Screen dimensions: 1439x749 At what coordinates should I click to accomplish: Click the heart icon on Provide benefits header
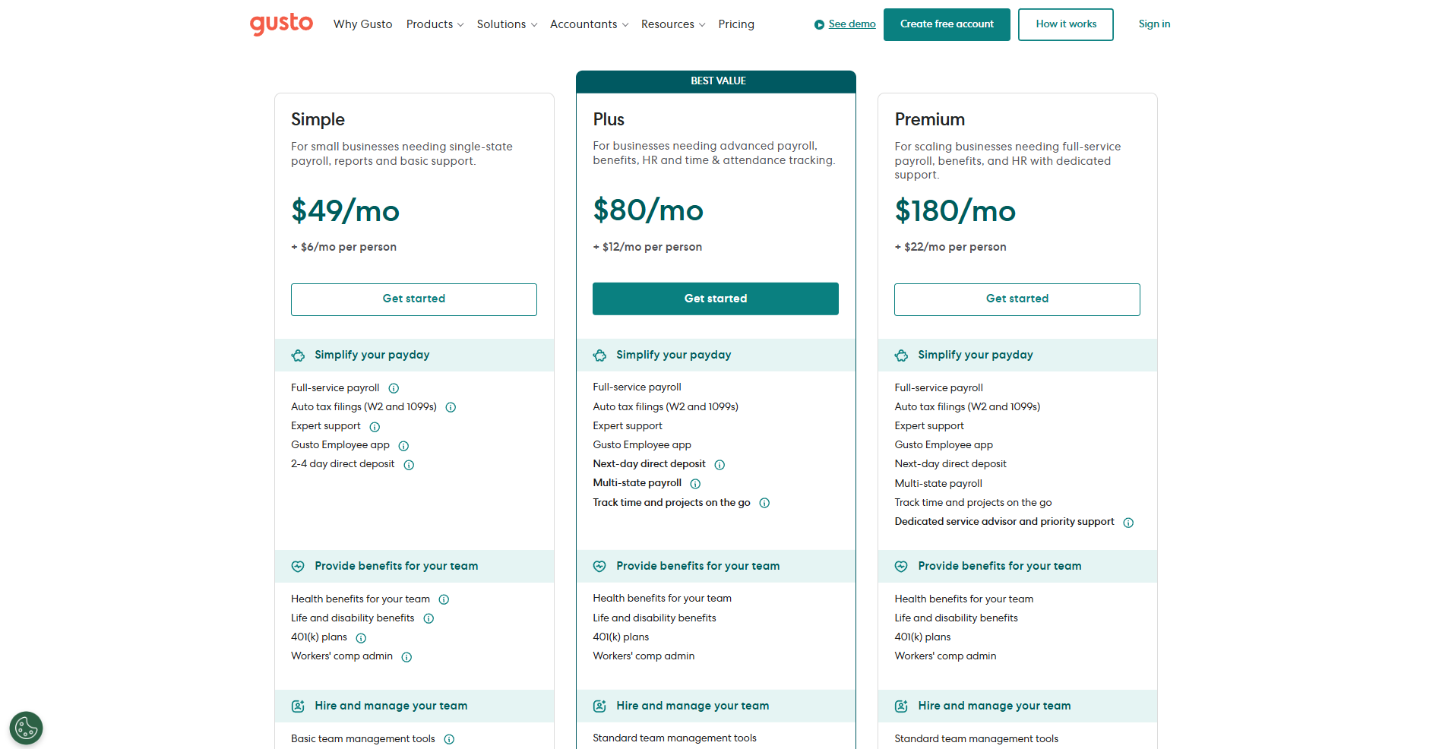click(x=298, y=566)
